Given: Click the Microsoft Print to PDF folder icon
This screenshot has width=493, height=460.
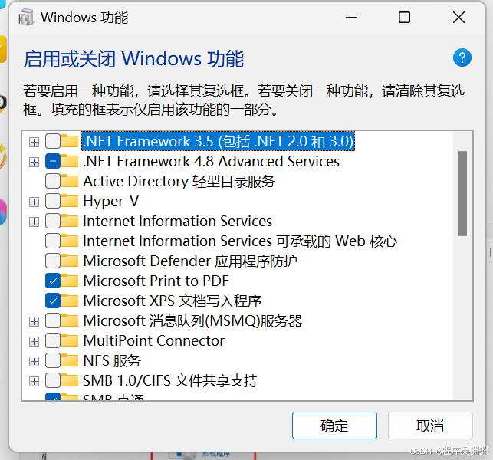Looking at the screenshot, I should (x=71, y=281).
